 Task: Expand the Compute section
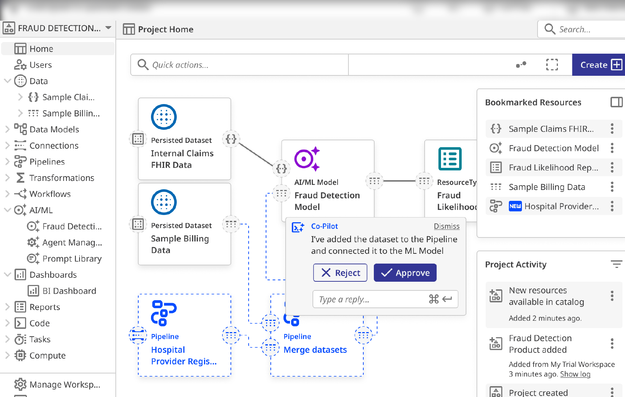(7, 355)
